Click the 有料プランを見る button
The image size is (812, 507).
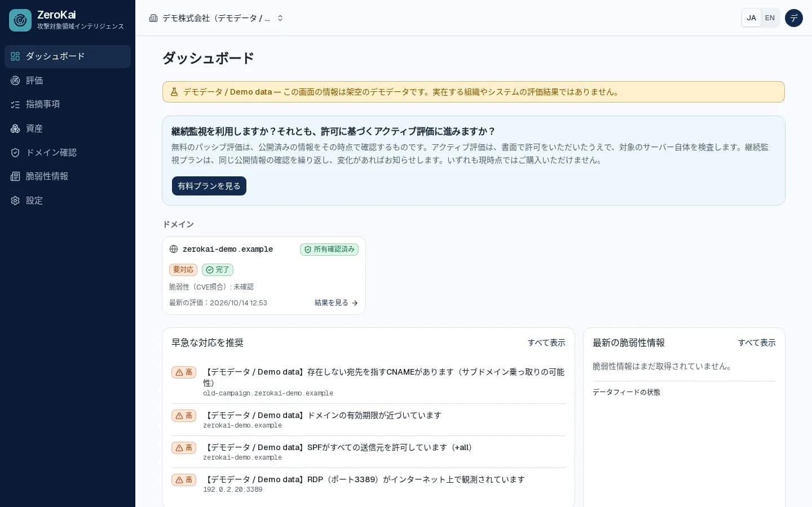[x=209, y=186]
